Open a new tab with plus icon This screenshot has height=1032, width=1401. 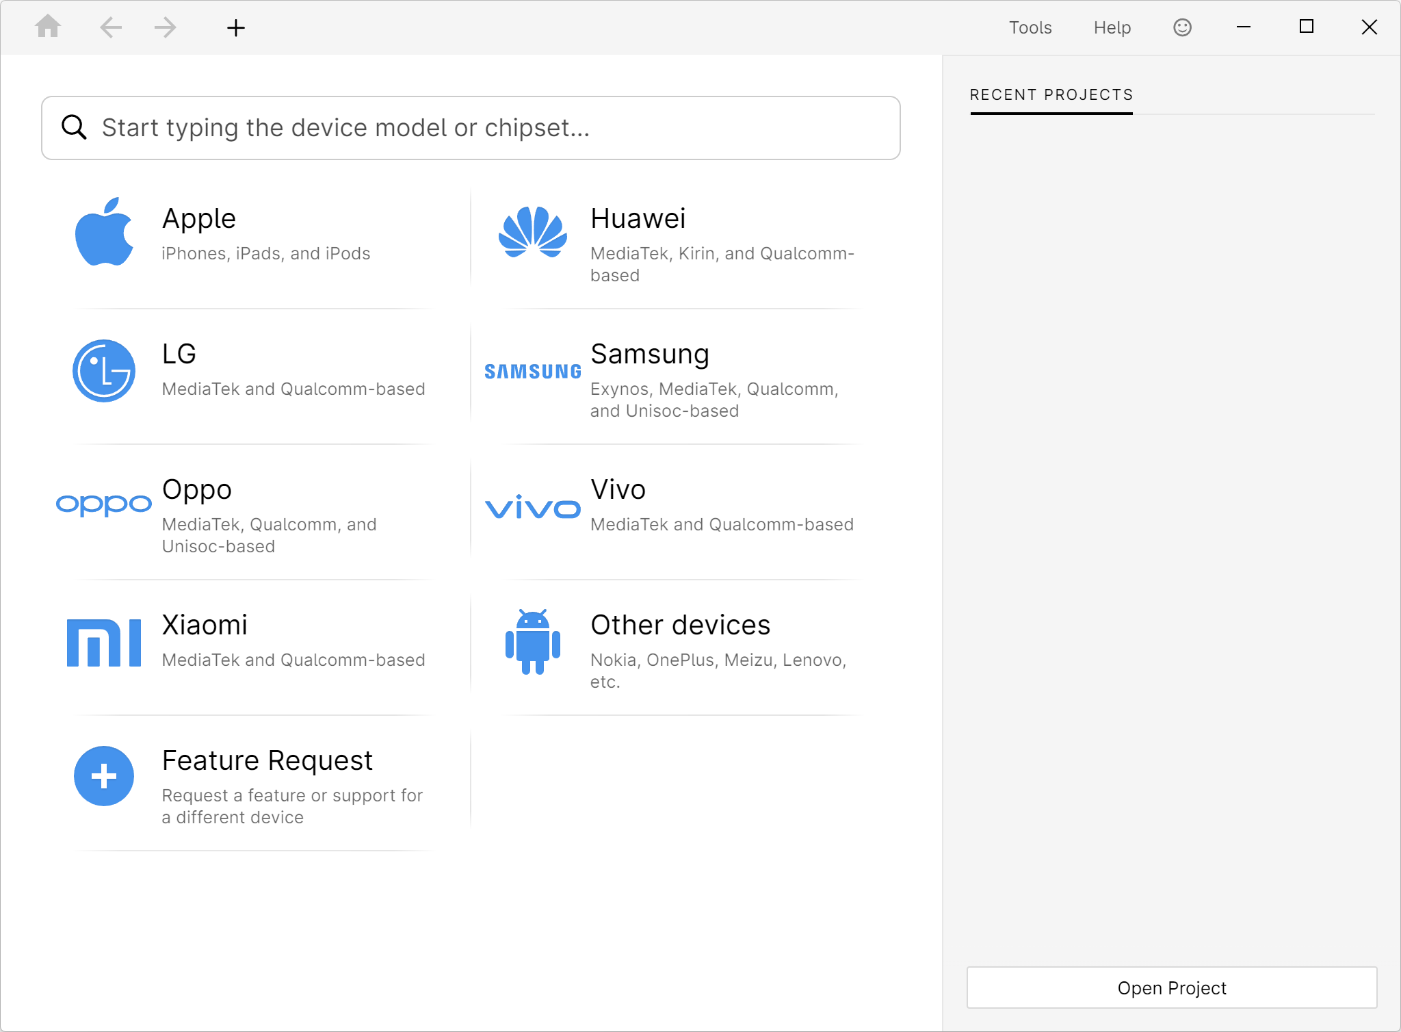236,28
